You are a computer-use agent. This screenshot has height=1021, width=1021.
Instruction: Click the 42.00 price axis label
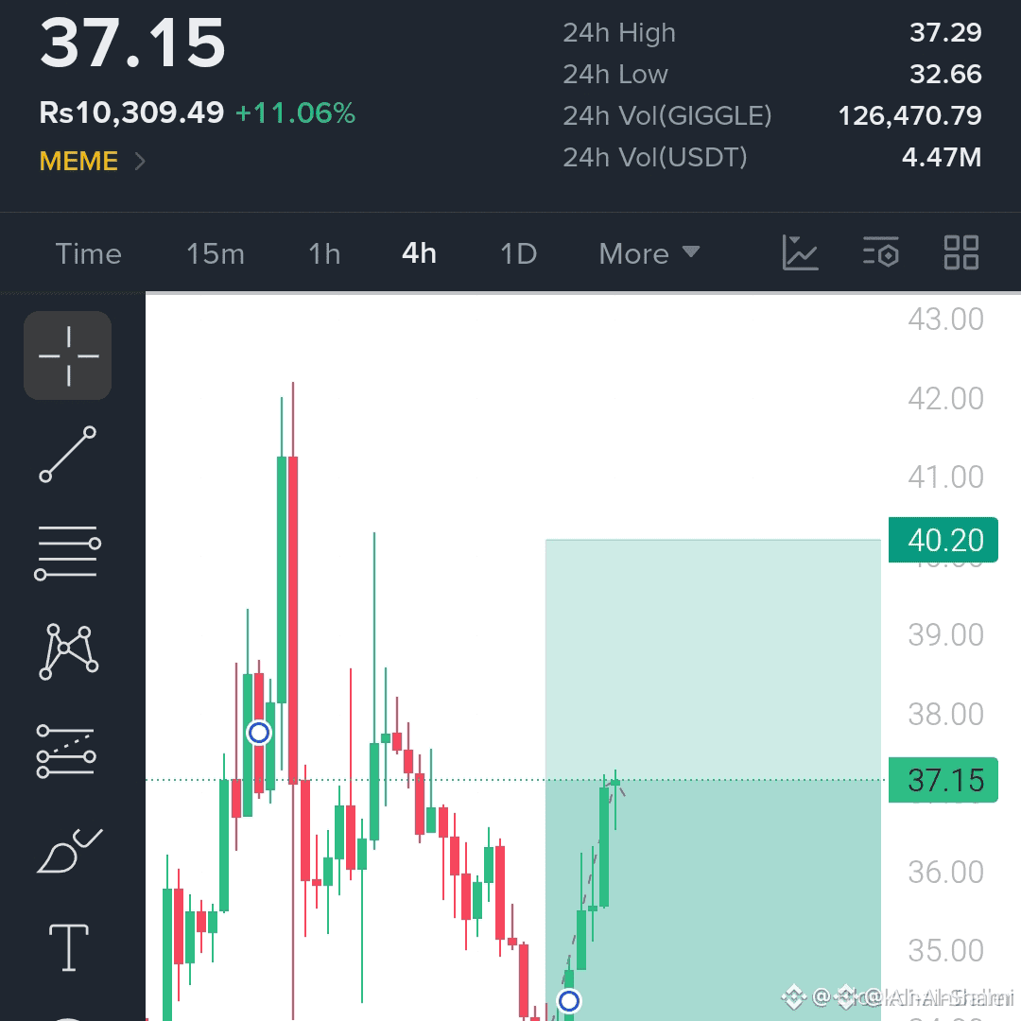(x=945, y=399)
